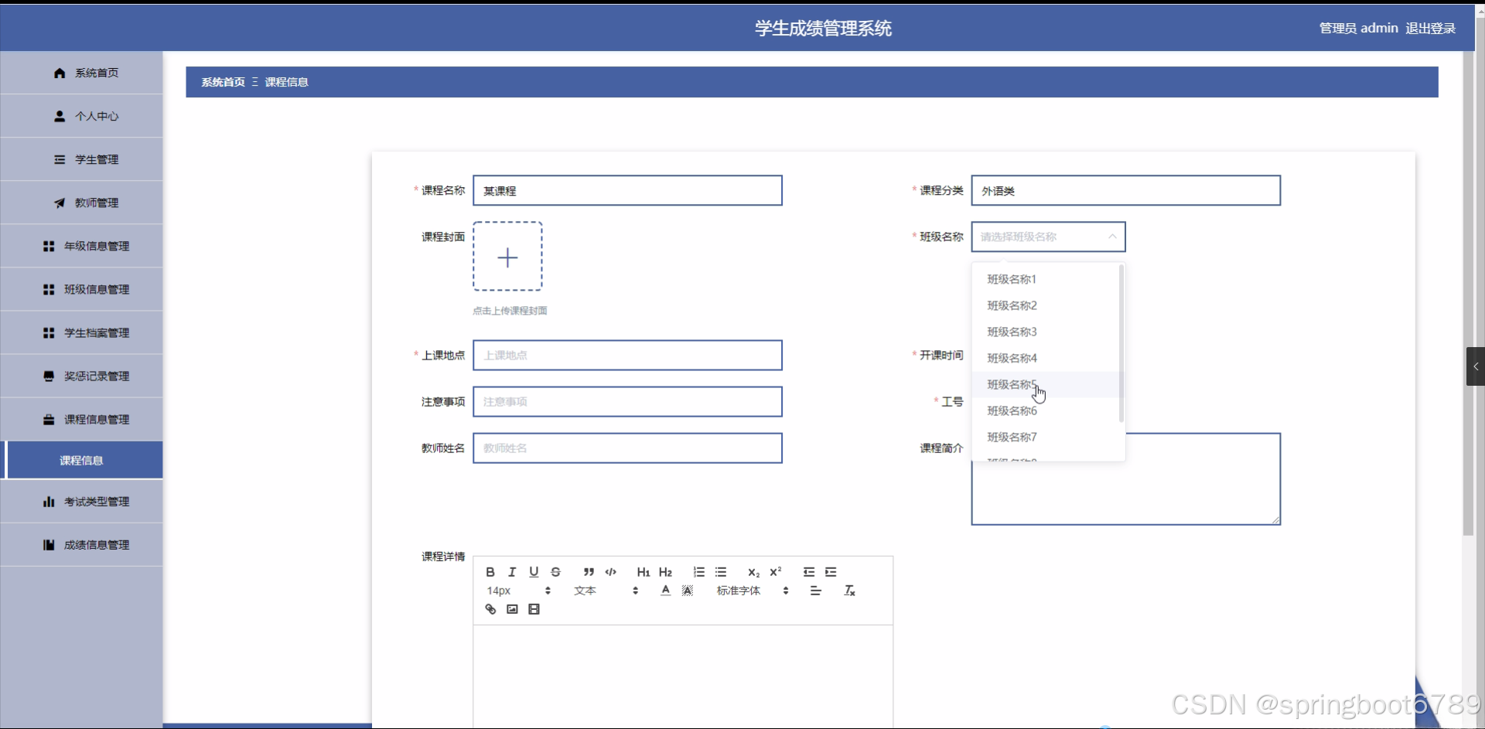Upload course cover with plus box

pyautogui.click(x=507, y=257)
